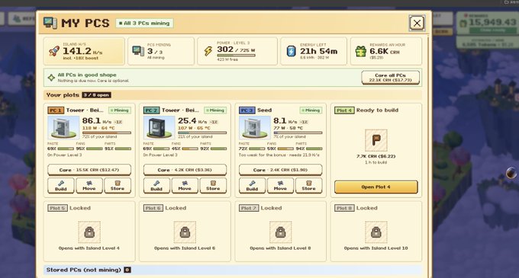Screen dimensions: 519x278
Task: Click the gift box Rewards icon
Action: pyautogui.click(x=361, y=51)
